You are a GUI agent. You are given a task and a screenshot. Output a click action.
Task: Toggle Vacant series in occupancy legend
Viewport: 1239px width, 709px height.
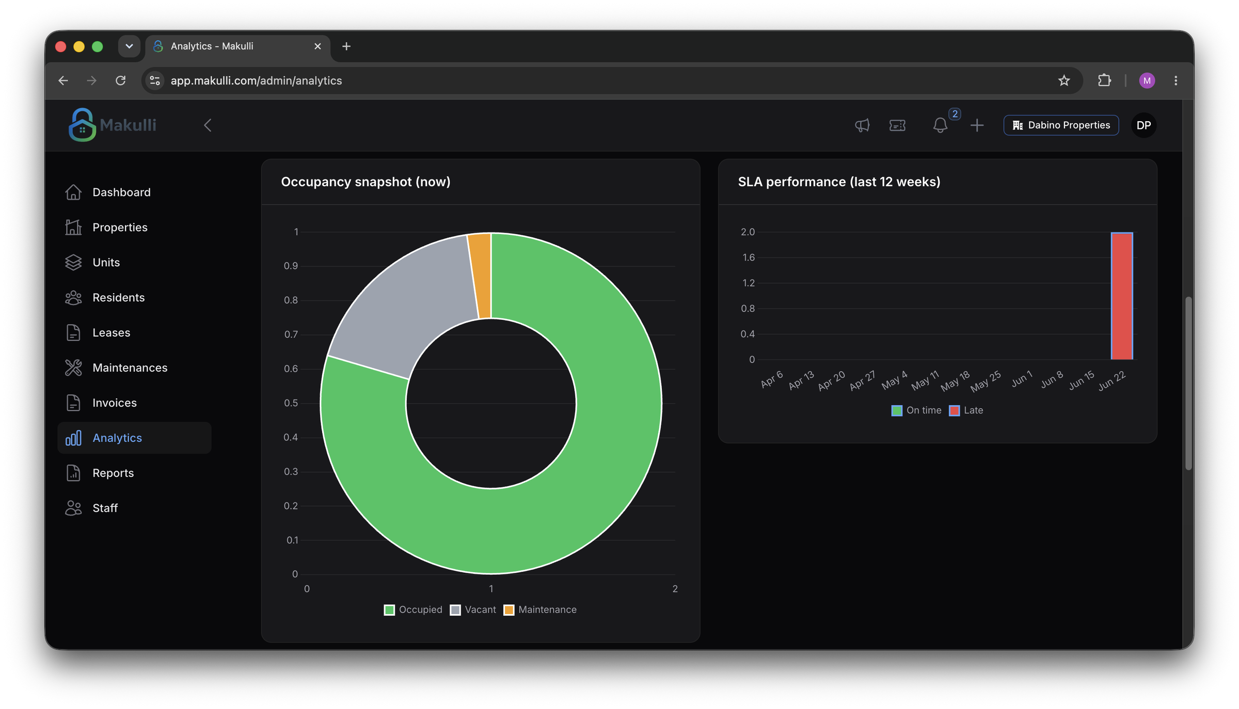pyautogui.click(x=473, y=610)
